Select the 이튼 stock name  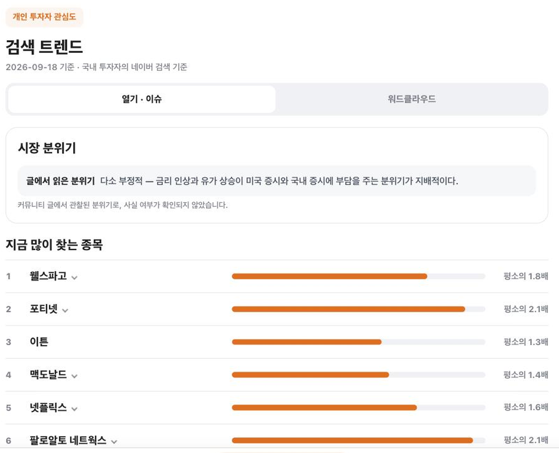click(39, 342)
